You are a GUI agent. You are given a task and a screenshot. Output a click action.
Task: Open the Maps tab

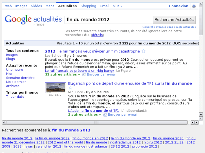point(50,6)
